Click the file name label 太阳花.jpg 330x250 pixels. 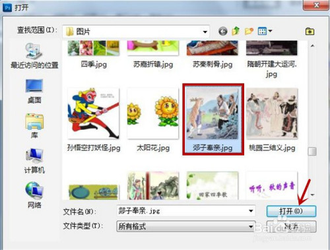pos(153,148)
